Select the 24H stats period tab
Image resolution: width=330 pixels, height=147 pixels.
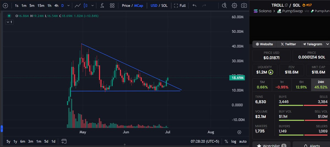(x=320, y=85)
